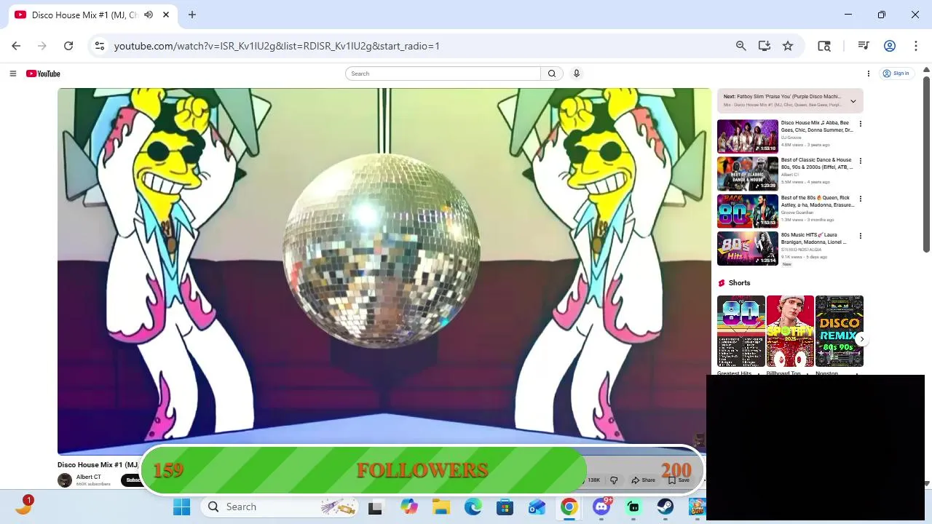Screen dimensions: 932x524
Task: Go to YouTube home via the logo
Action: (x=43, y=74)
